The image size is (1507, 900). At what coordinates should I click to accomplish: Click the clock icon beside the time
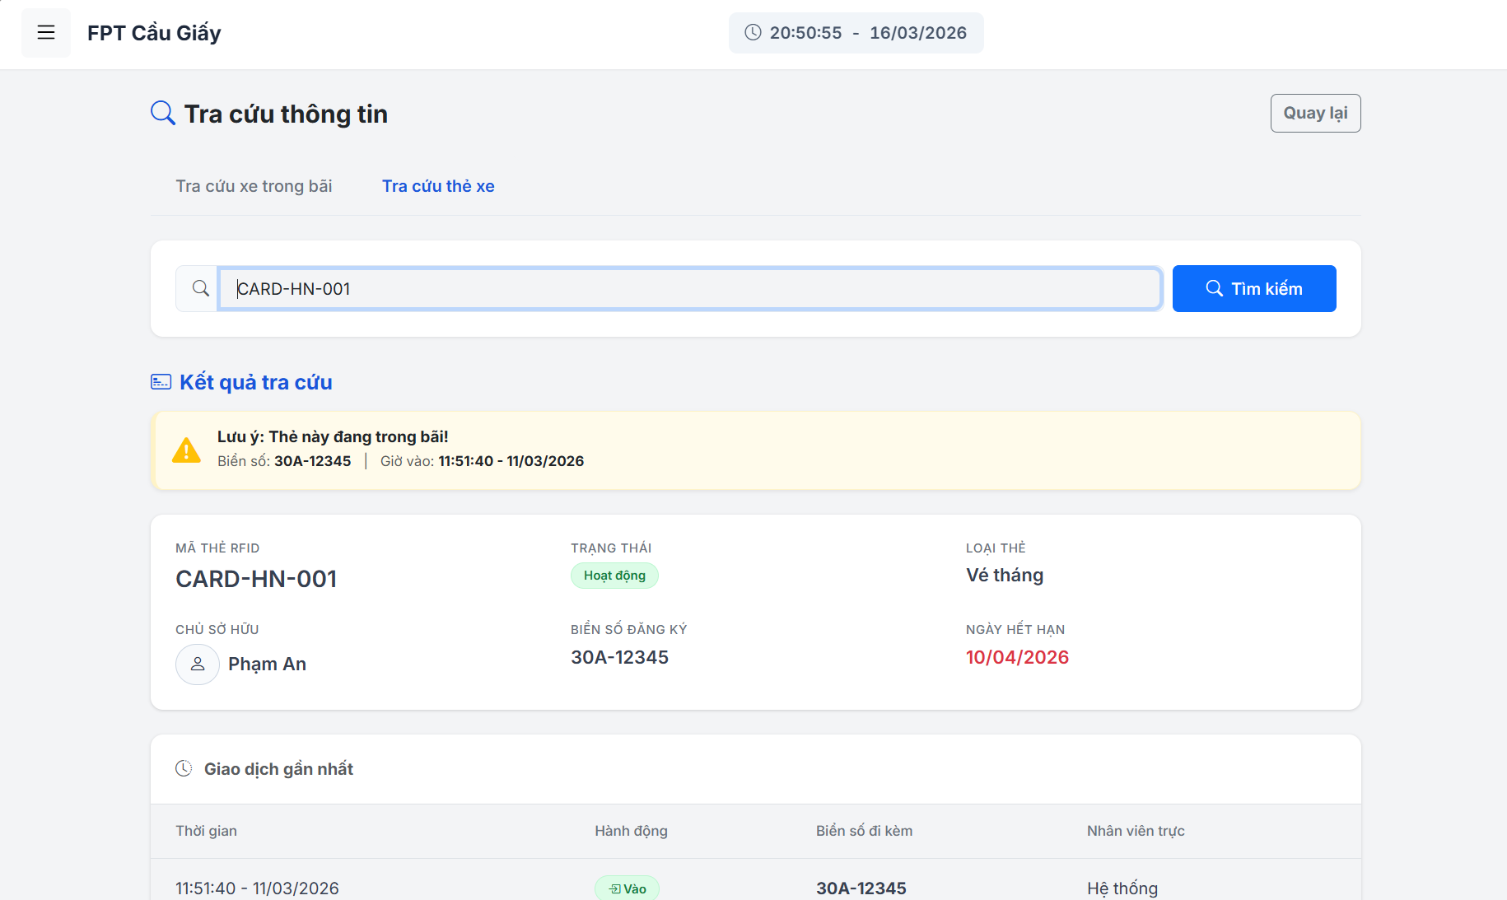753,33
